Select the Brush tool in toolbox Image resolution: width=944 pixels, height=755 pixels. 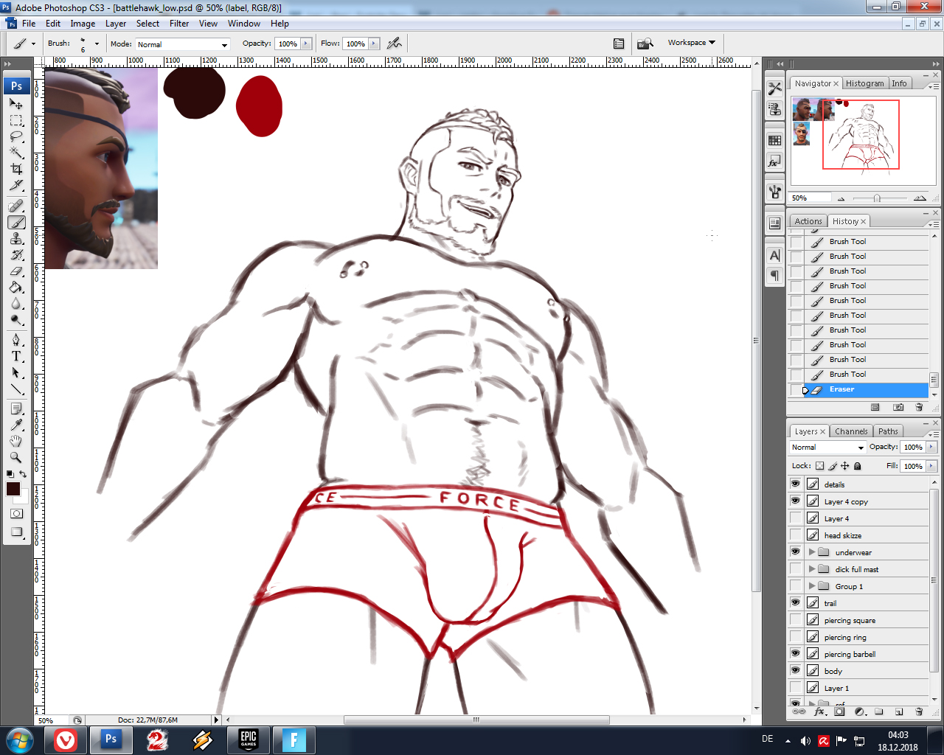(16, 222)
